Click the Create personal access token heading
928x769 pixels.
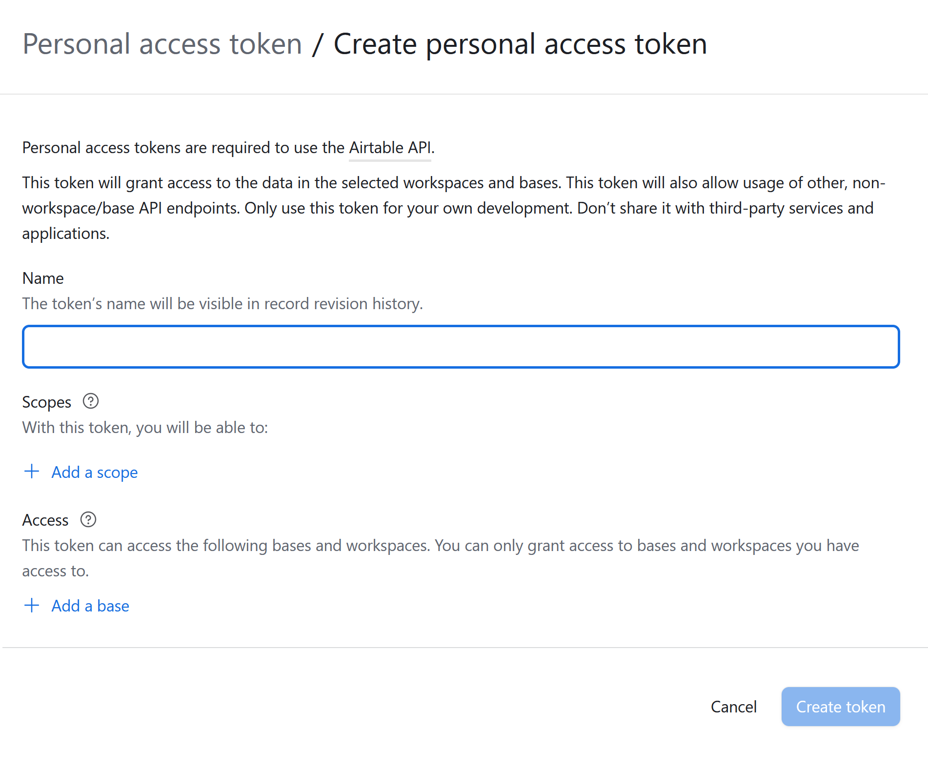coord(520,44)
